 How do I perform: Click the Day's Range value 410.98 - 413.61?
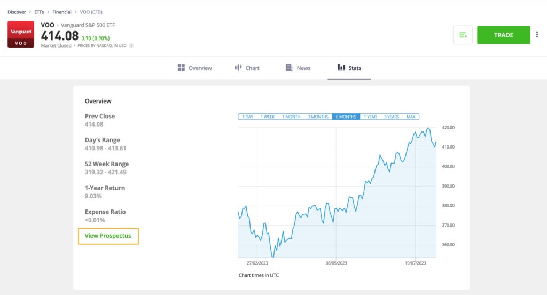105,148
